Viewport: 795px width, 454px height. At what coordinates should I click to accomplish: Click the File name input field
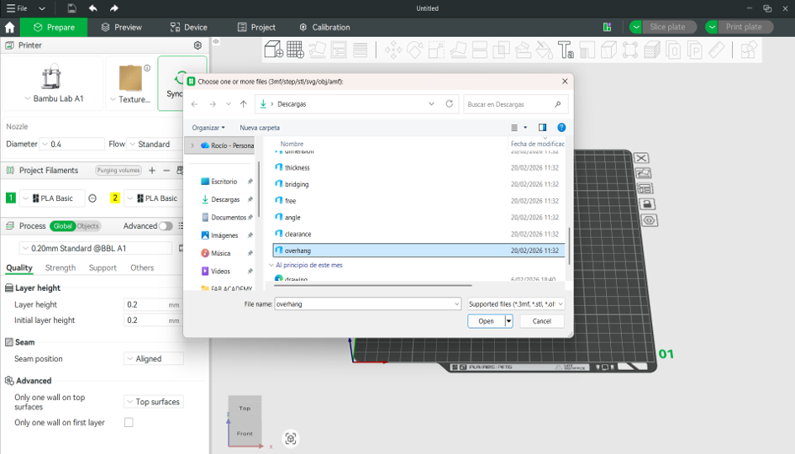point(367,304)
